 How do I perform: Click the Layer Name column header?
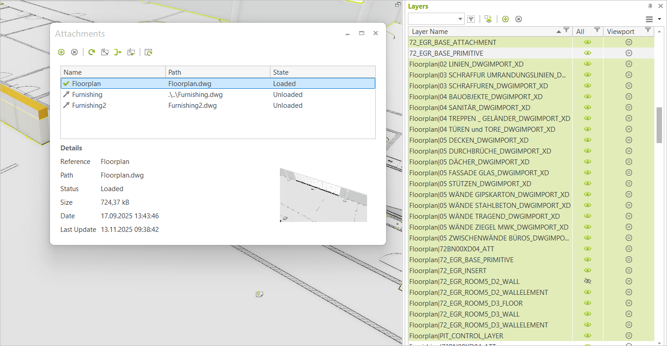[429, 31]
